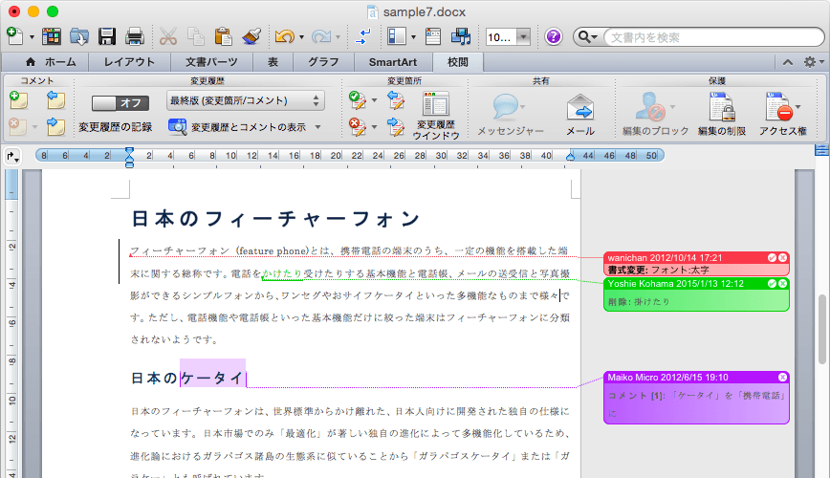Accept wanichan's formatting change with checkmark

click(x=771, y=258)
